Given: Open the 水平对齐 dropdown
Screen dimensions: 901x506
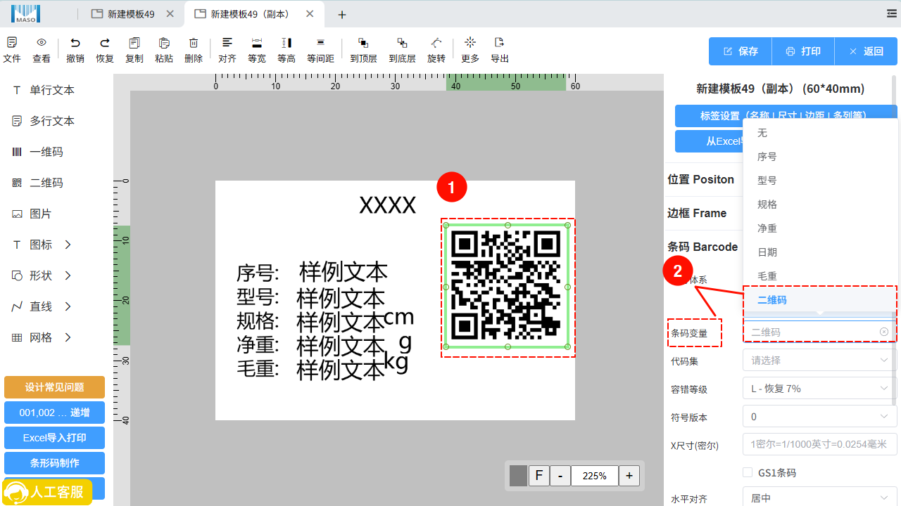Looking at the screenshot, I should (x=820, y=498).
